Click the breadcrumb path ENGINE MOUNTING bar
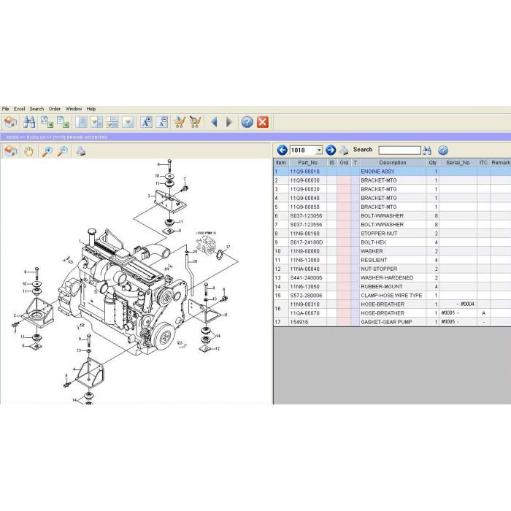The width and height of the screenshot is (511, 511). tap(255, 137)
